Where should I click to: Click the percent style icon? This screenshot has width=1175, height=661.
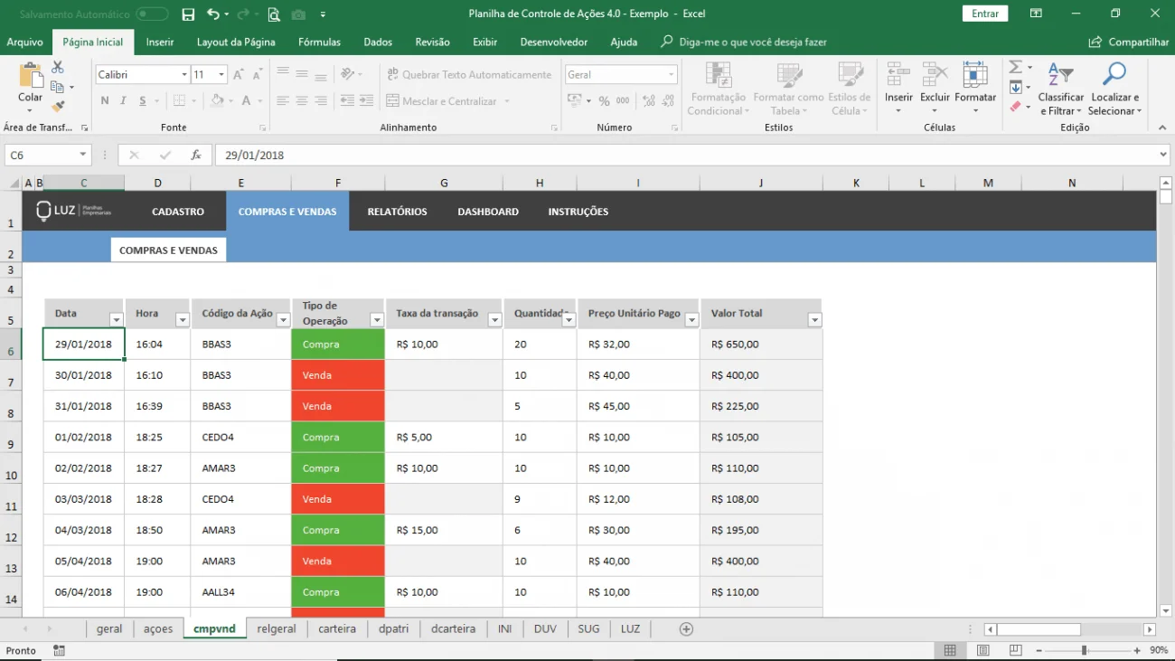(604, 101)
